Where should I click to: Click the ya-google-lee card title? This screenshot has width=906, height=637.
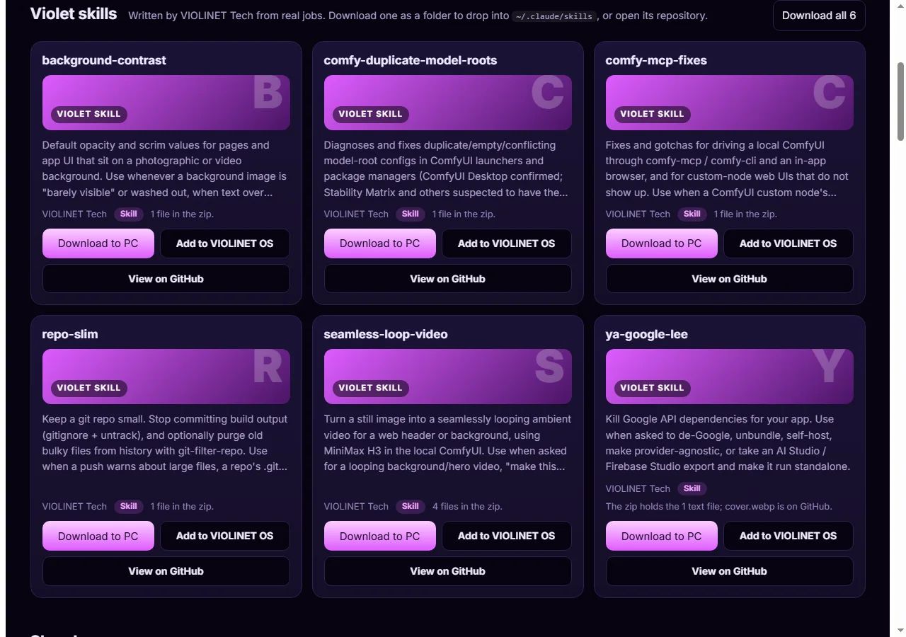click(x=647, y=334)
